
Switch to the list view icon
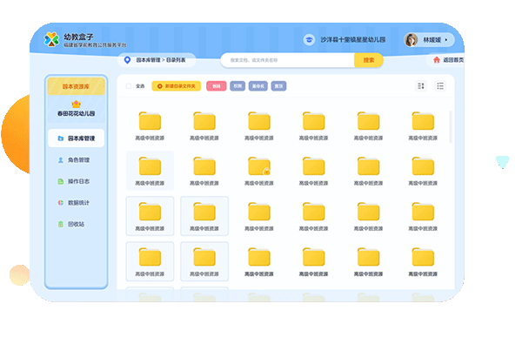(x=440, y=86)
